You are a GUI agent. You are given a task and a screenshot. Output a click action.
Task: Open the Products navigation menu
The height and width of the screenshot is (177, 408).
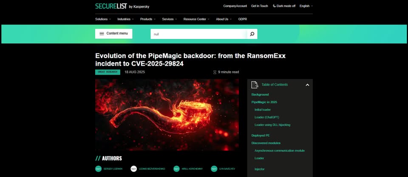[148, 19]
